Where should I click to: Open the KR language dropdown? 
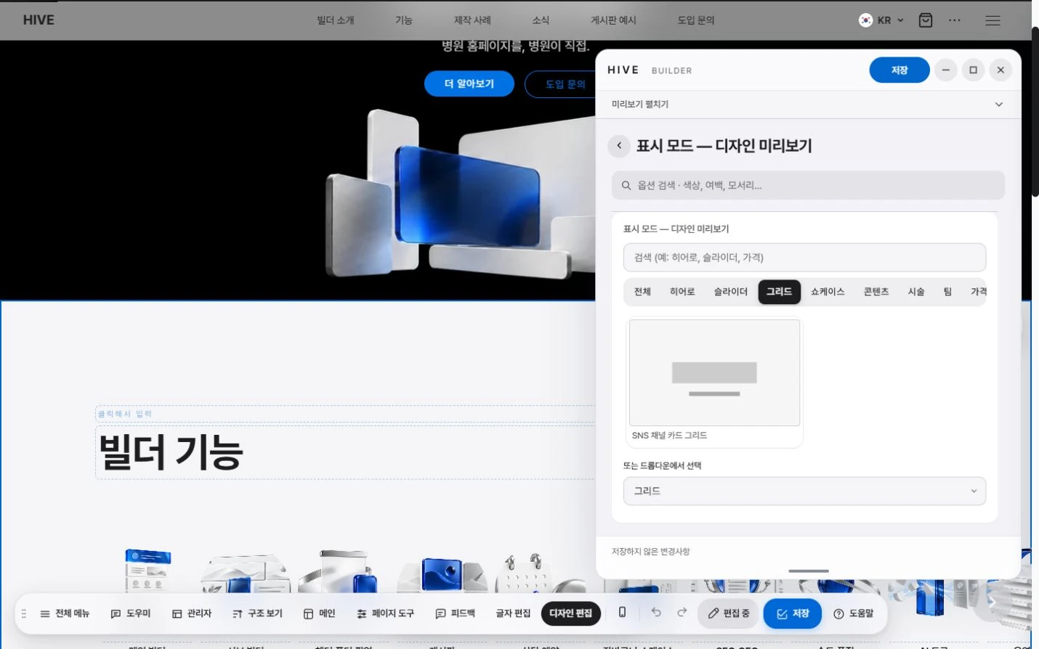881,20
